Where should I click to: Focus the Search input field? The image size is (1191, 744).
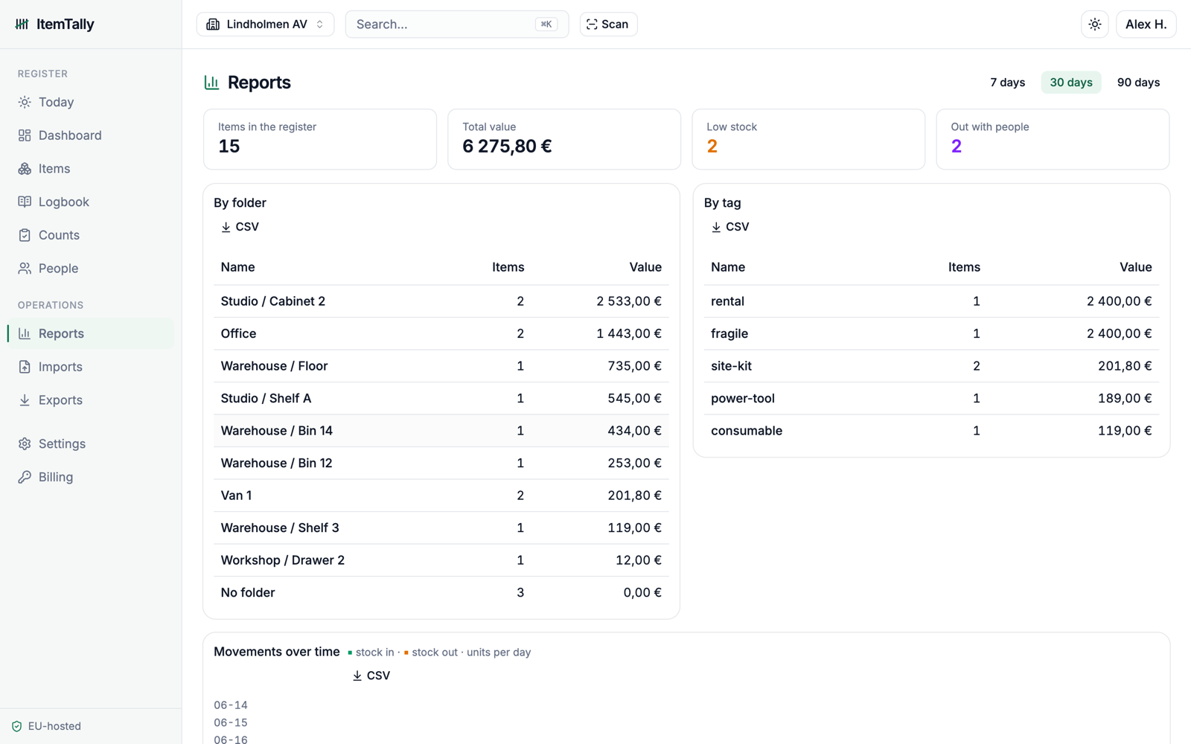[457, 25]
